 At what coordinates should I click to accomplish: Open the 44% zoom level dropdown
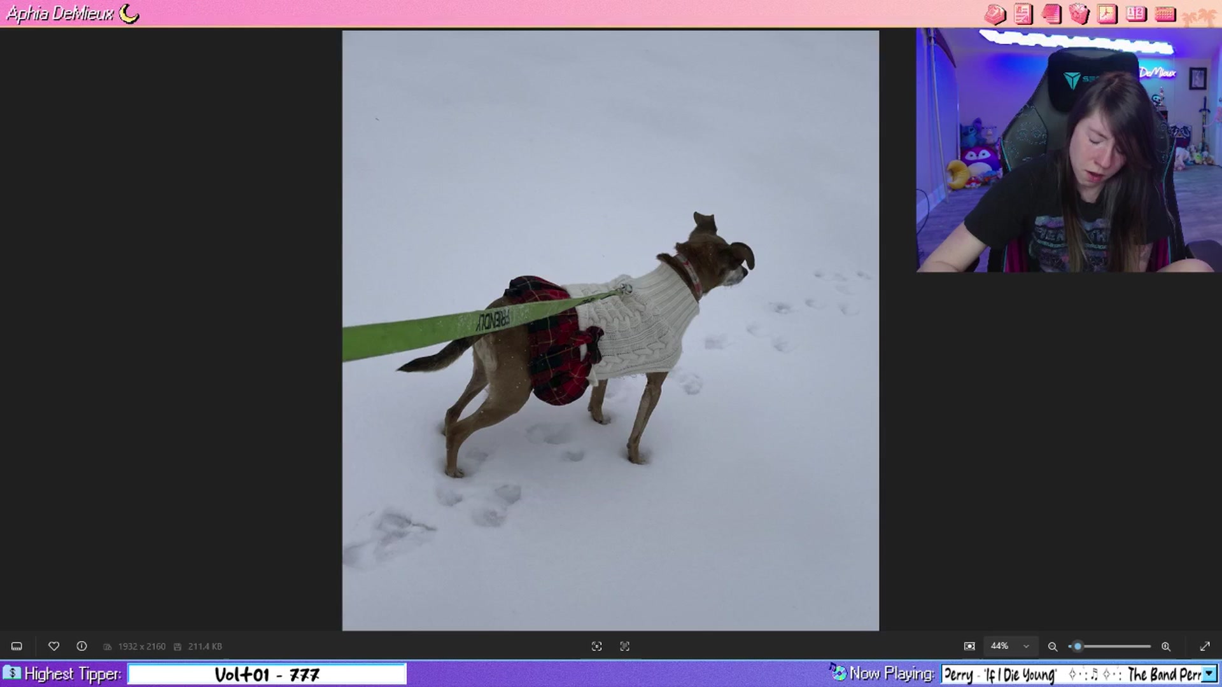click(1009, 646)
